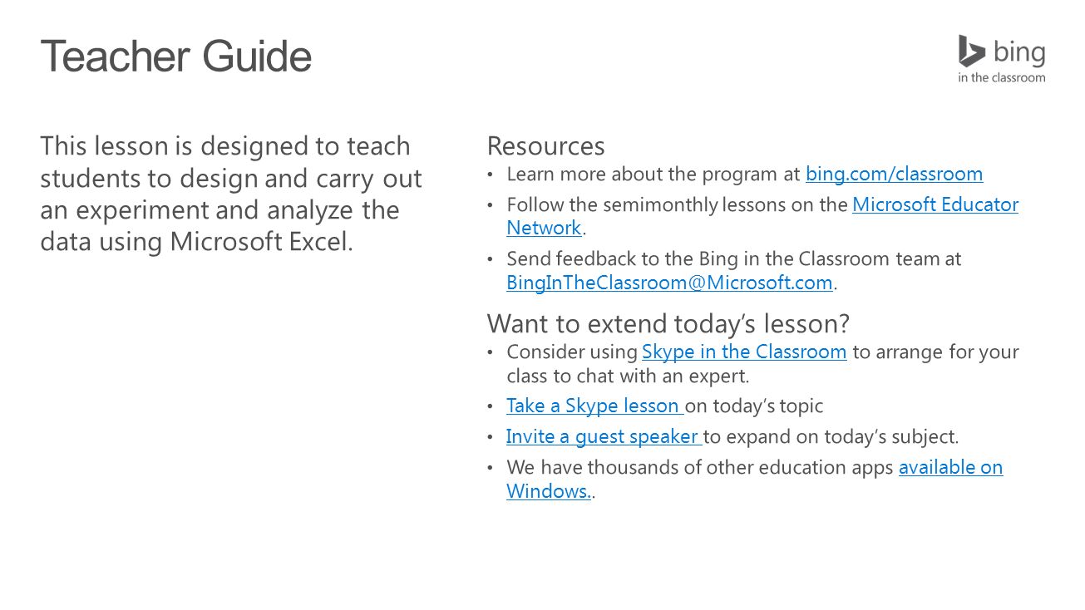Click the "Send feedback to the Bing" bullet text
This screenshot has width=1085, height=610.
pyautogui.click(x=733, y=258)
